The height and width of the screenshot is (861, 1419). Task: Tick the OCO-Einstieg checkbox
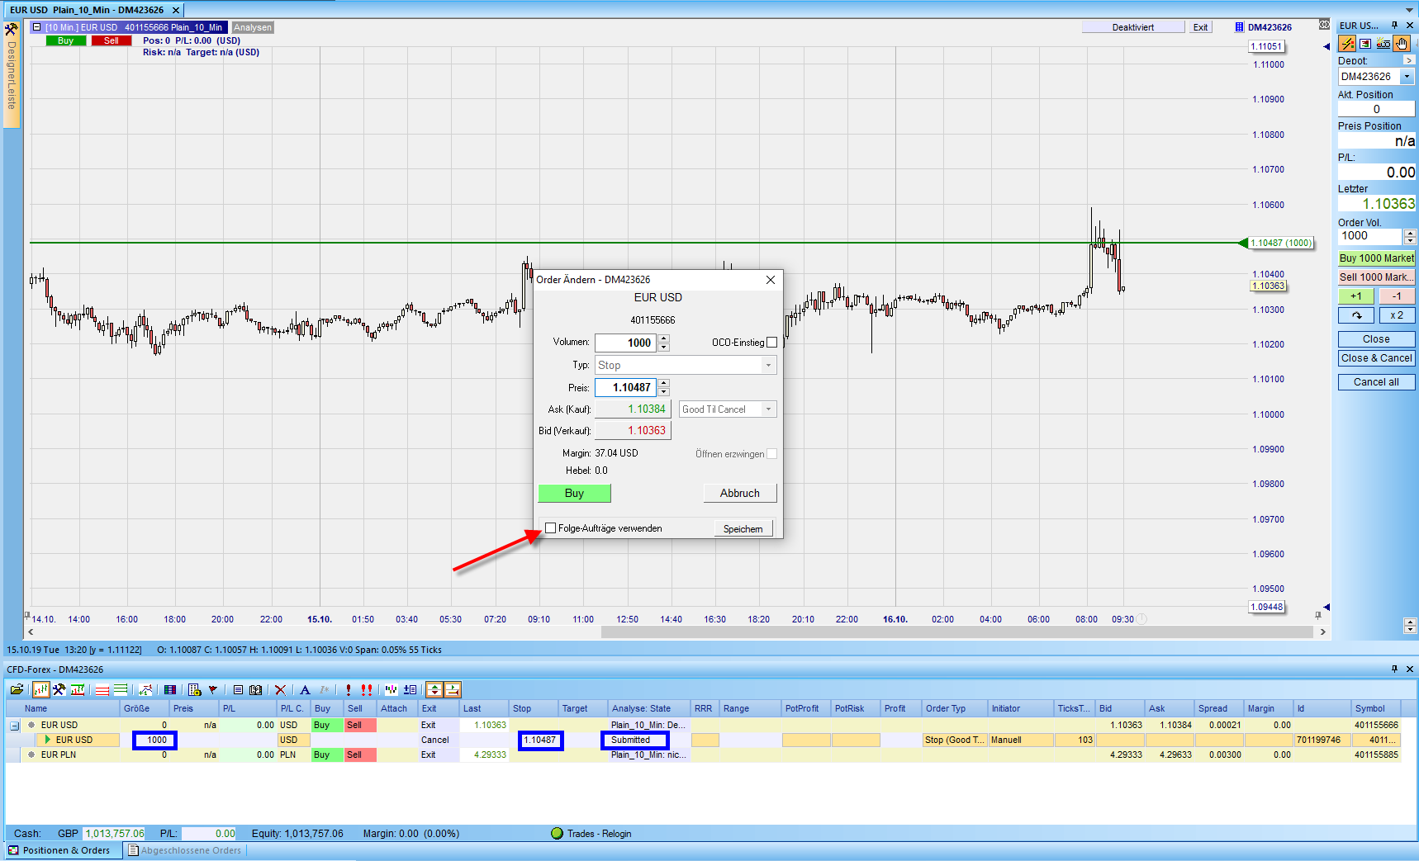(x=771, y=343)
